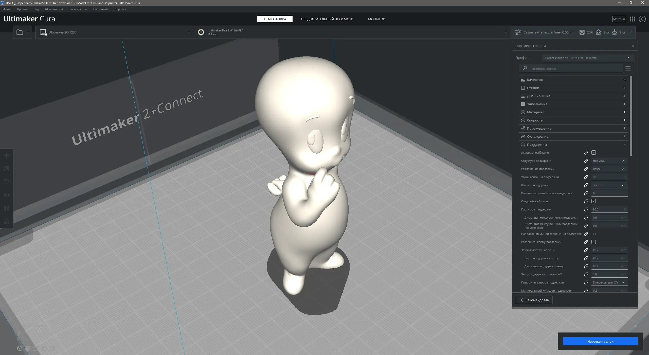Click Нарезка на слои button

[x=600, y=341]
